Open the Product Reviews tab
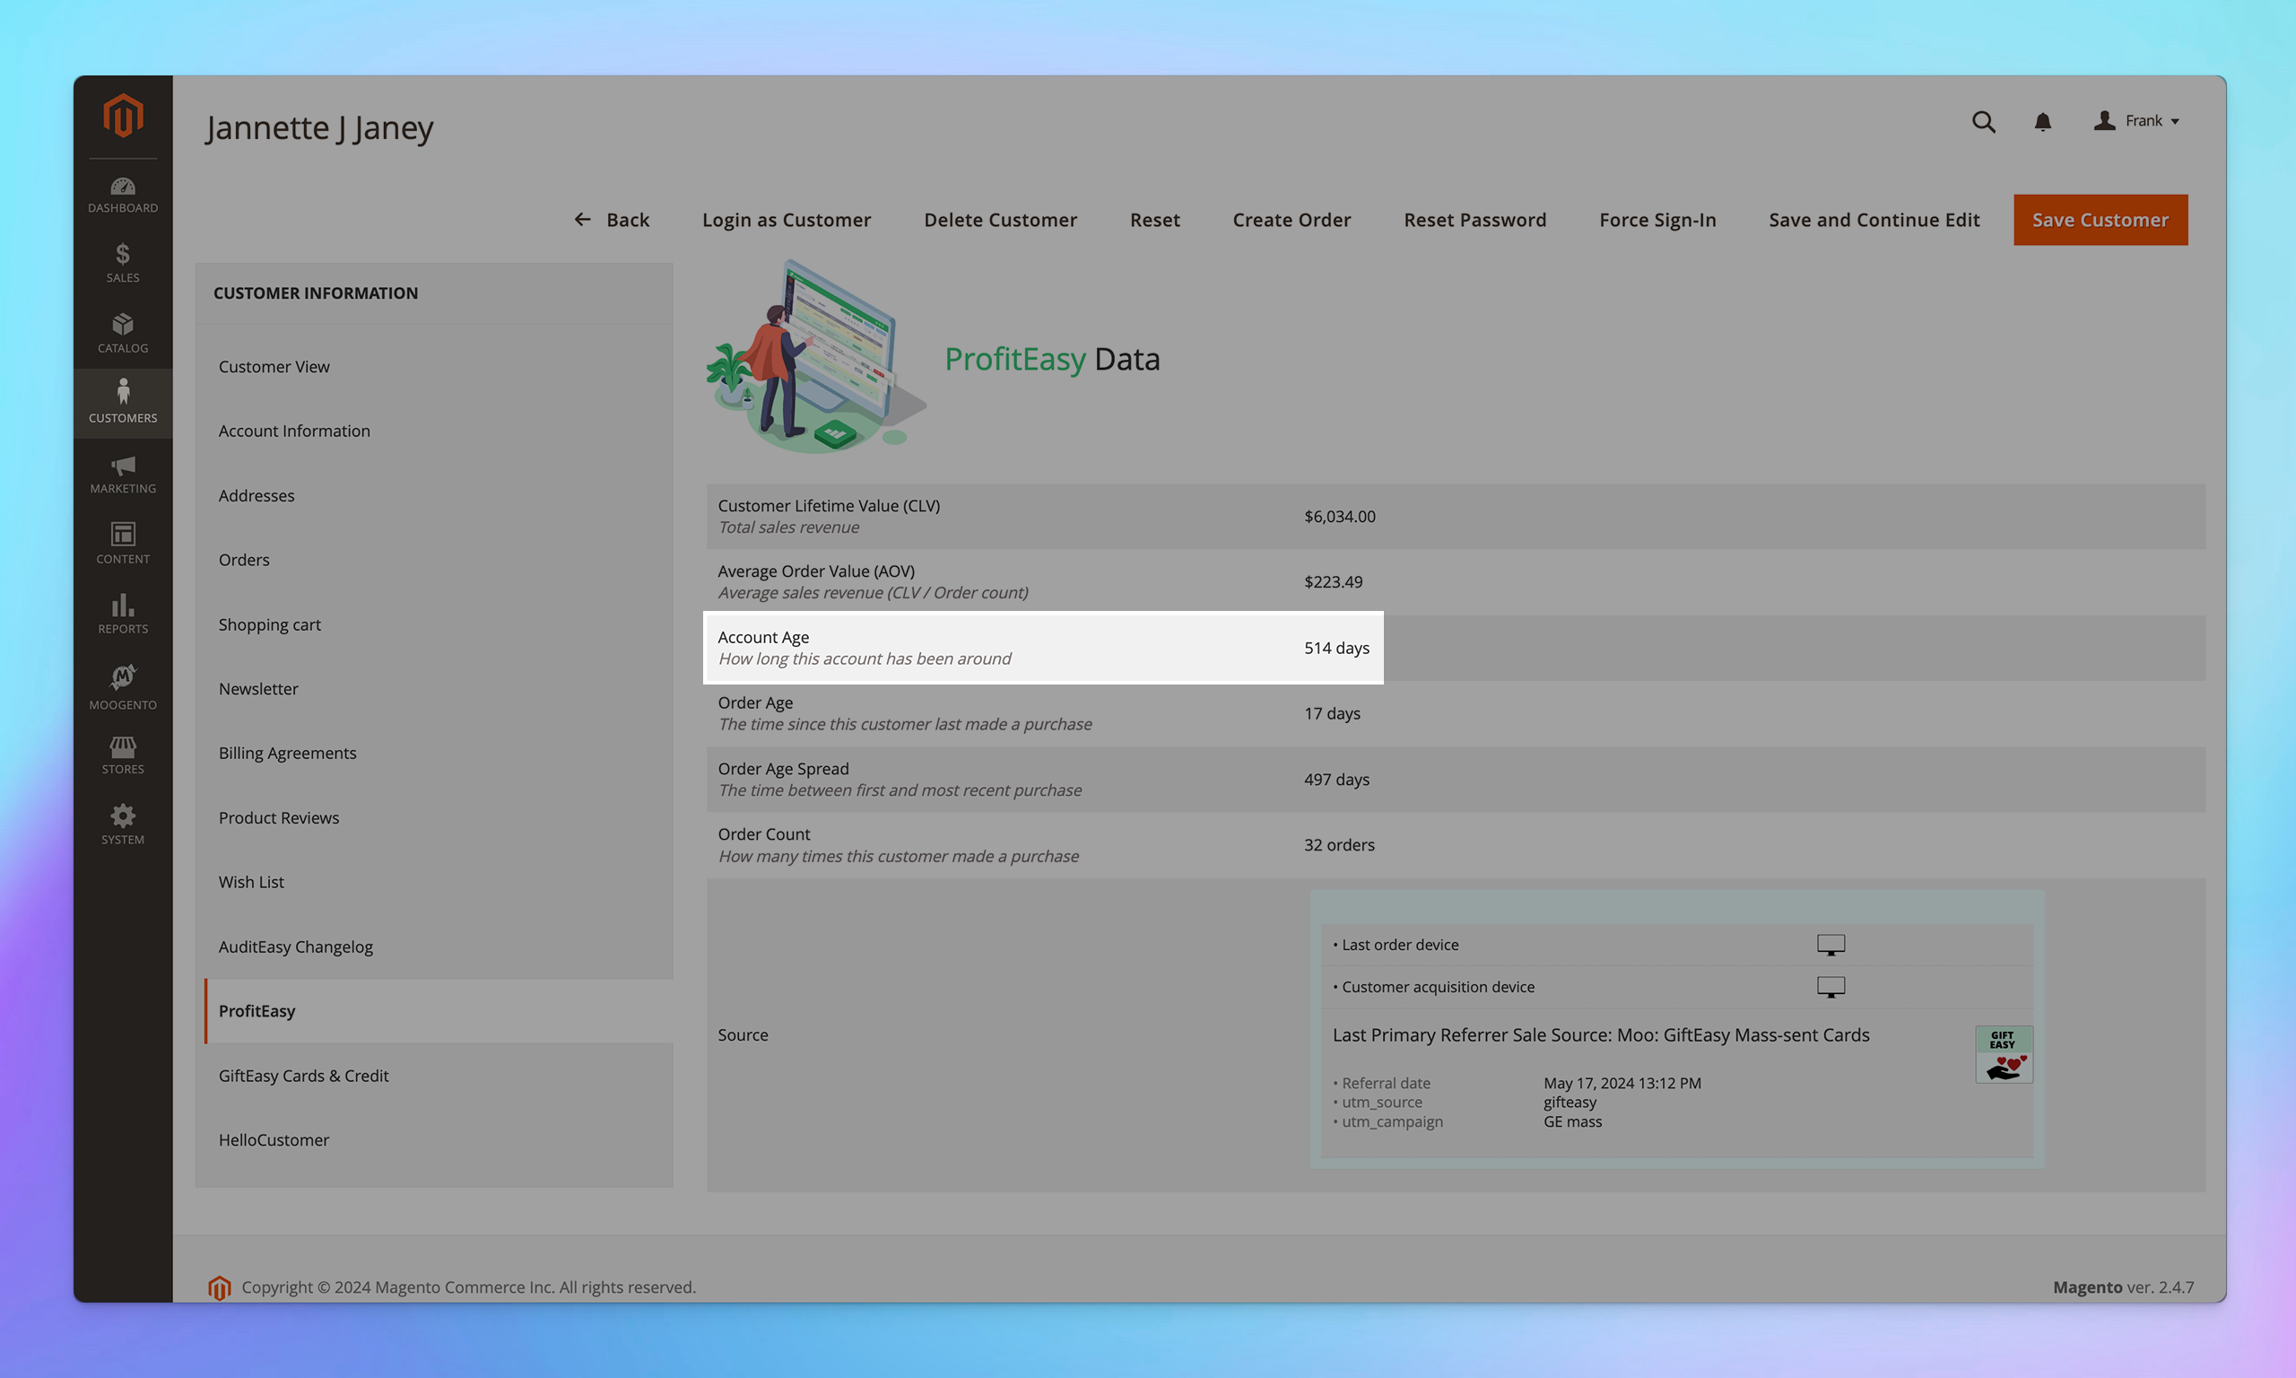2296x1378 pixels. point(434,818)
